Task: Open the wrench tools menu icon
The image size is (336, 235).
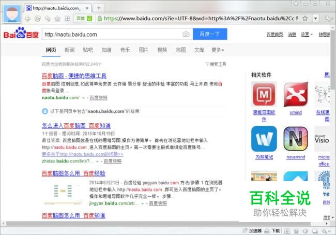Action: (328, 19)
